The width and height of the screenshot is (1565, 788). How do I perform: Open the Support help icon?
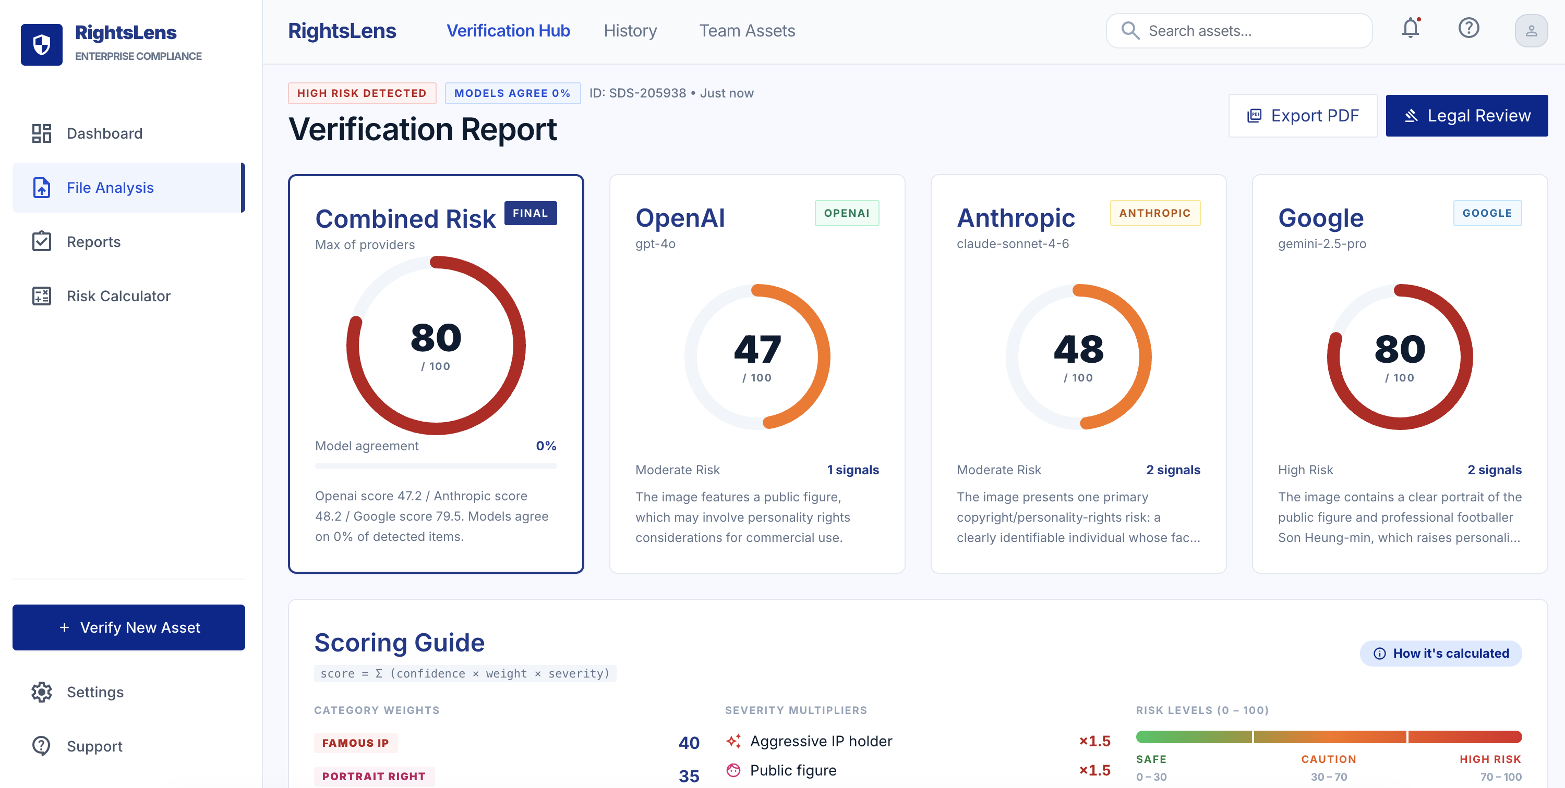(x=41, y=746)
